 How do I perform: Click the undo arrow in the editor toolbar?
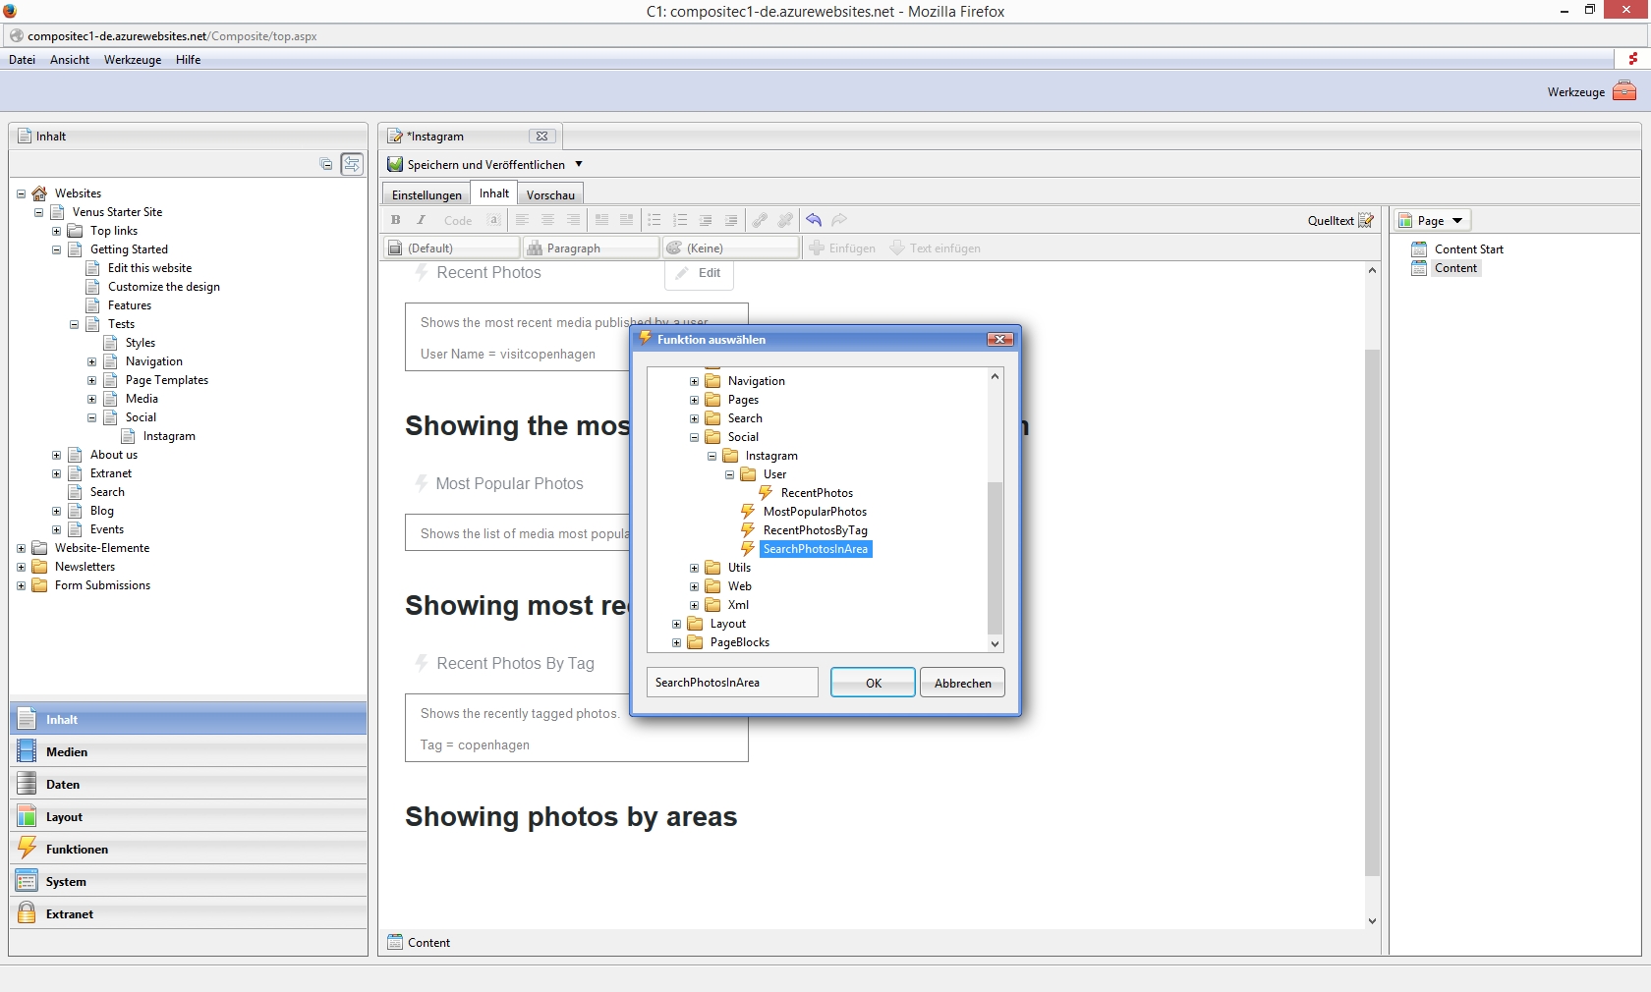click(814, 220)
